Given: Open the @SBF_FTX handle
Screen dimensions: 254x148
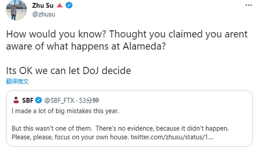Looking at the screenshot, I should coord(59,101).
